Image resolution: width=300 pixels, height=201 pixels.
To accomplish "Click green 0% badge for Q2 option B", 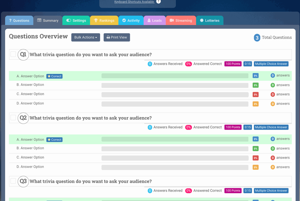I will (255, 148).
